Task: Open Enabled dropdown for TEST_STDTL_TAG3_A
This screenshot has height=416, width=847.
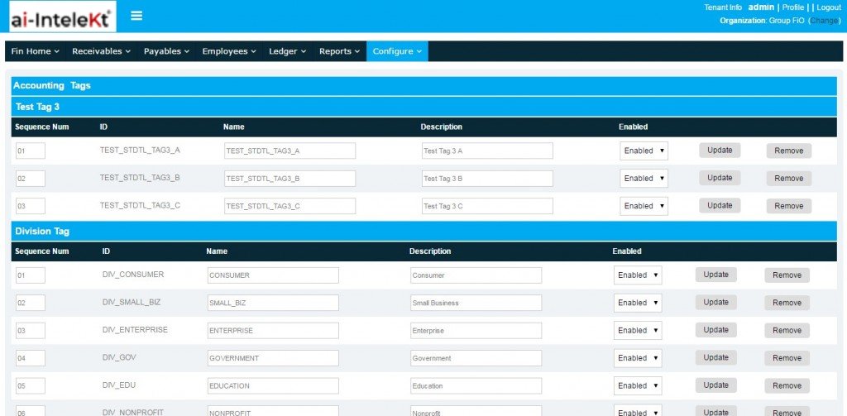Action: coord(644,151)
